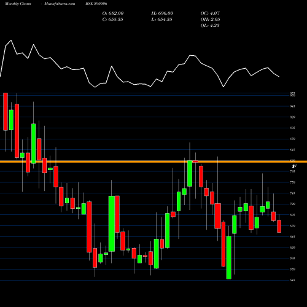This screenshot has width=307, height=307.
Task: Click the 770 price axis label
Action: pyautogui.click(x=292, y=182)
